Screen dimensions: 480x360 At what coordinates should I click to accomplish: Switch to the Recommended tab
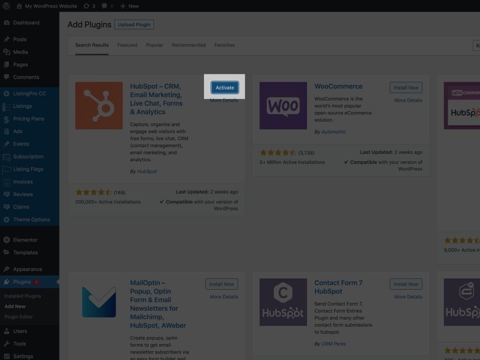coord(189,45)
